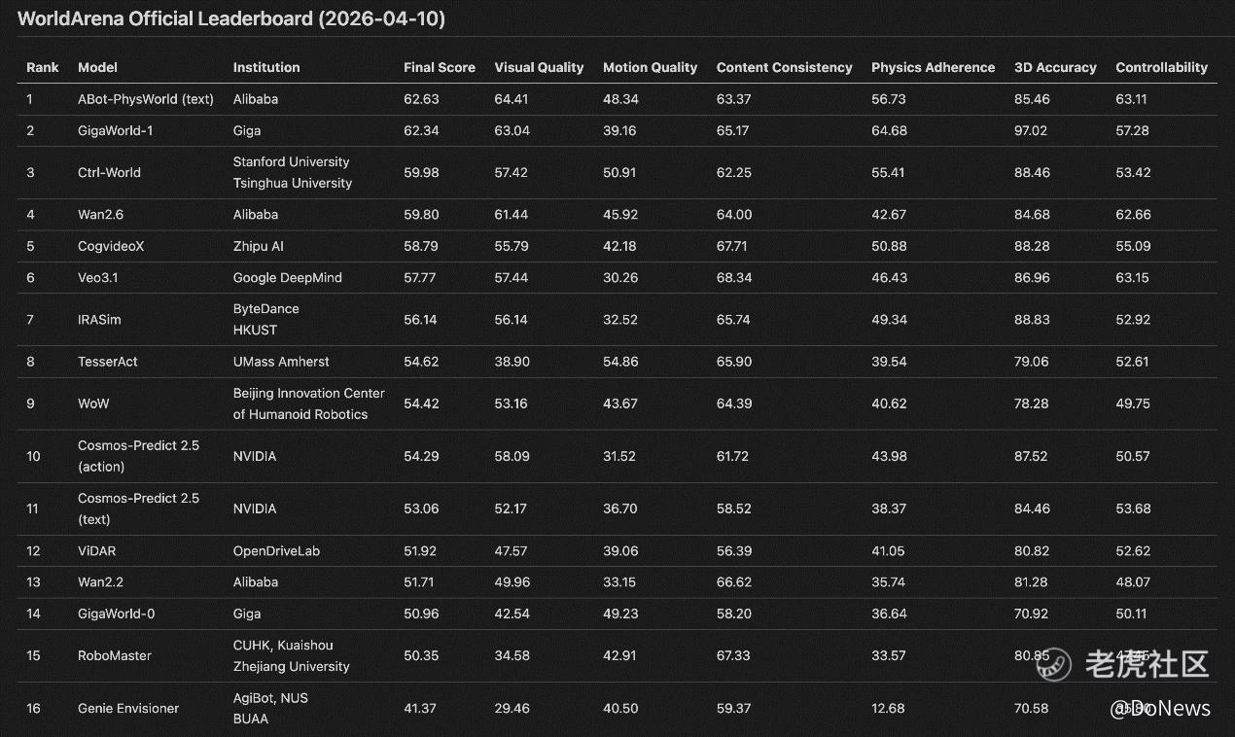Click motion quality value 54.86
The width and height of the screenshot is (1235, 737).
tap(620, 361)
